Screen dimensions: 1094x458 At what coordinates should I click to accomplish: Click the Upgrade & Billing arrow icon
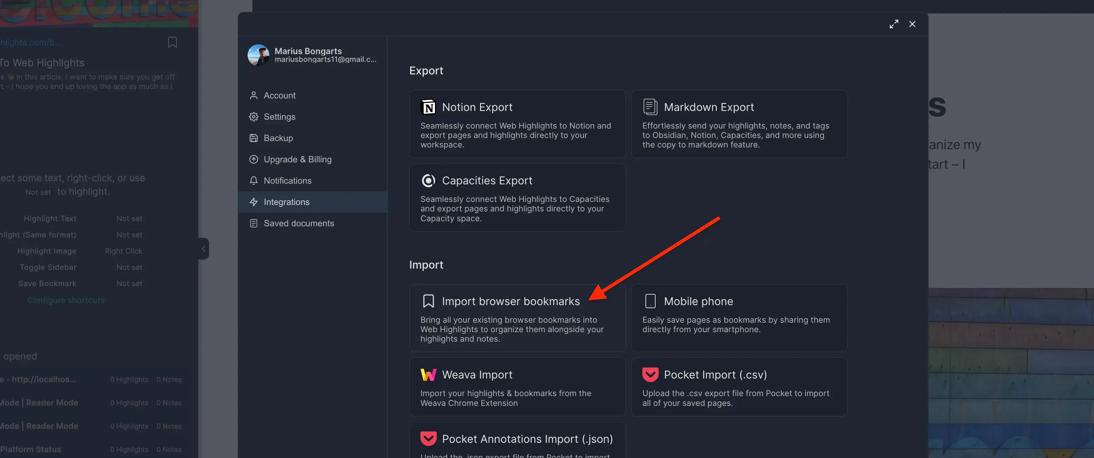[253, 159]
